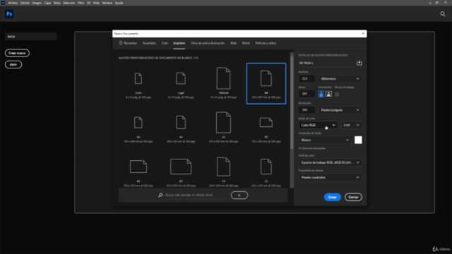Click the Abrir button

[13, 64]
